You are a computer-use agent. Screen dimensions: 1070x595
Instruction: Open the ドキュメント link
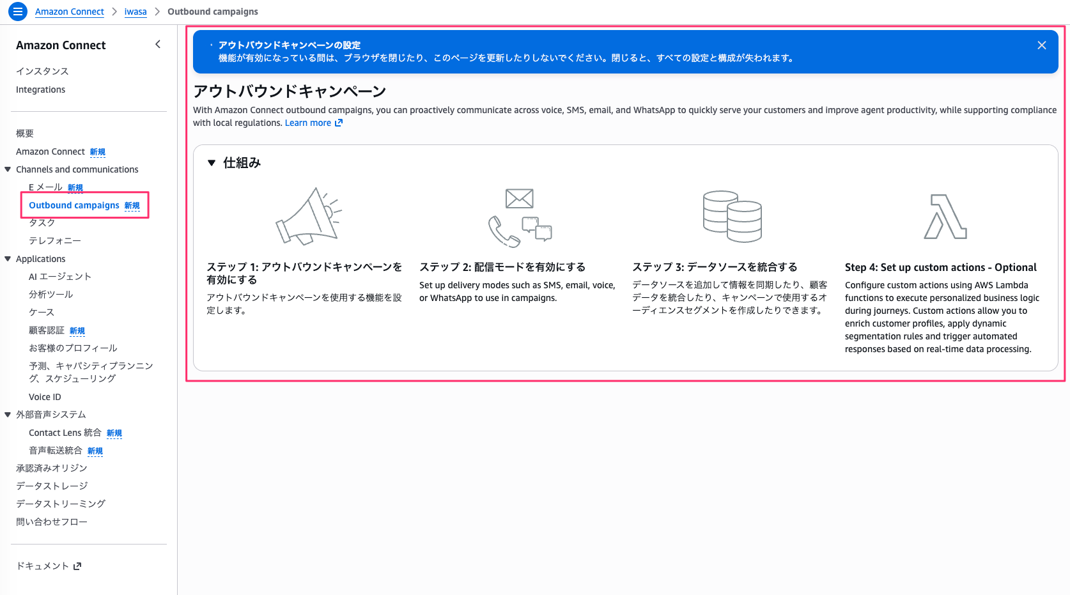49,566
